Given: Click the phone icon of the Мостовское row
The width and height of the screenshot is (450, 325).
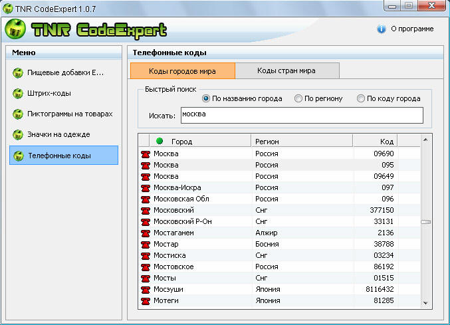Looking at the screenshot, I should [x=146, y=267].
